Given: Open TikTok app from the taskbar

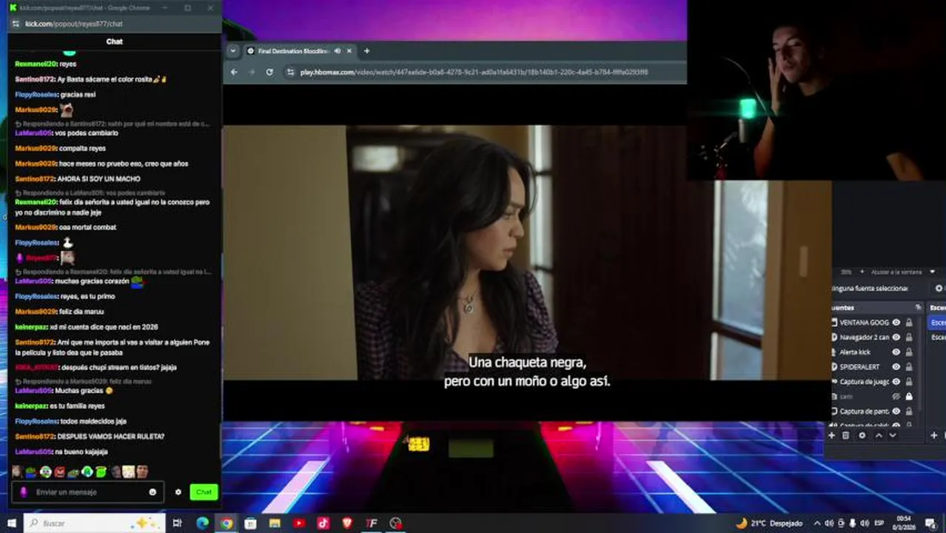Looking at the screenshot, I should (323, 523).
